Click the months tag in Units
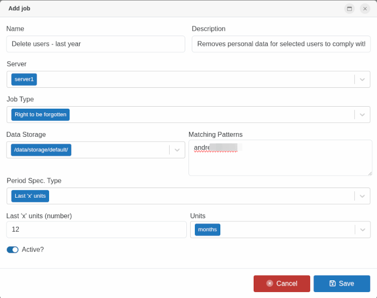The image size is (377, 298). (207, 230)
